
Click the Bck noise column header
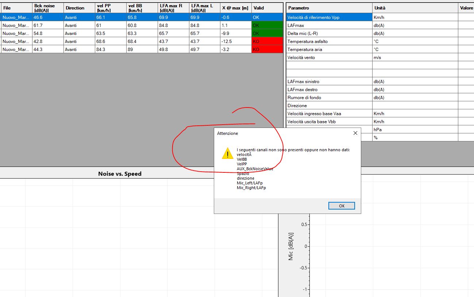47,8
